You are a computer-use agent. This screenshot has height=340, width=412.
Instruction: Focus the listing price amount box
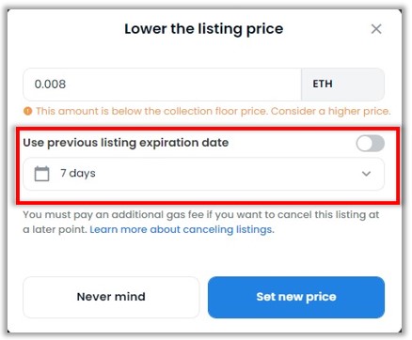pyautogui.click(x=162, y=85)
